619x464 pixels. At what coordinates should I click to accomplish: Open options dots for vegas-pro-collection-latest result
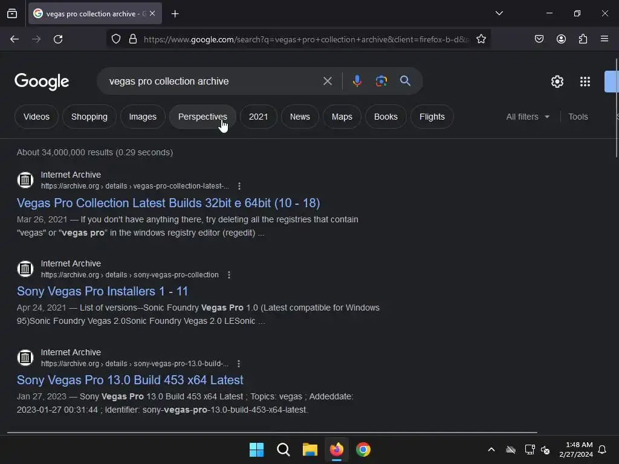click(x=239, y=186)
